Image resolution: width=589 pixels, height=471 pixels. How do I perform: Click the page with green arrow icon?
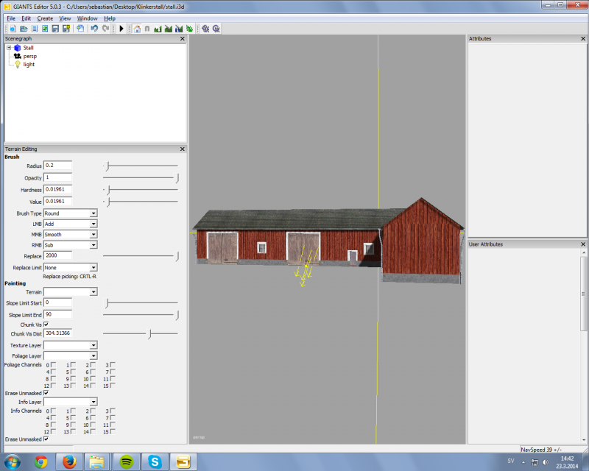[80, 29]
